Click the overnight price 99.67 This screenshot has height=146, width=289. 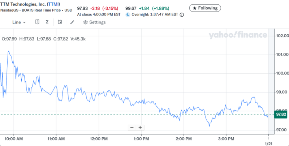pos(131,8)
